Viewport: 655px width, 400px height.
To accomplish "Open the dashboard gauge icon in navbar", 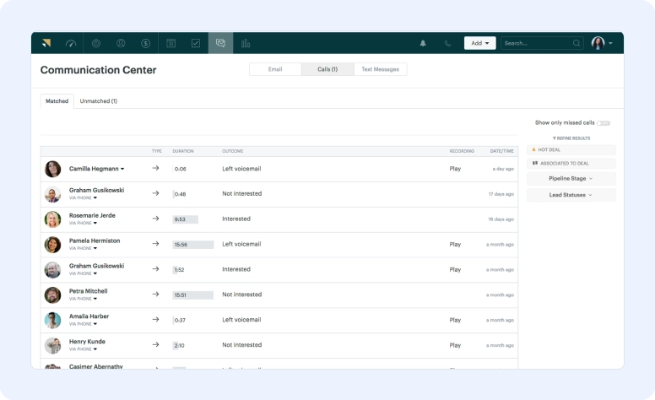I will (x=71, y=43).
